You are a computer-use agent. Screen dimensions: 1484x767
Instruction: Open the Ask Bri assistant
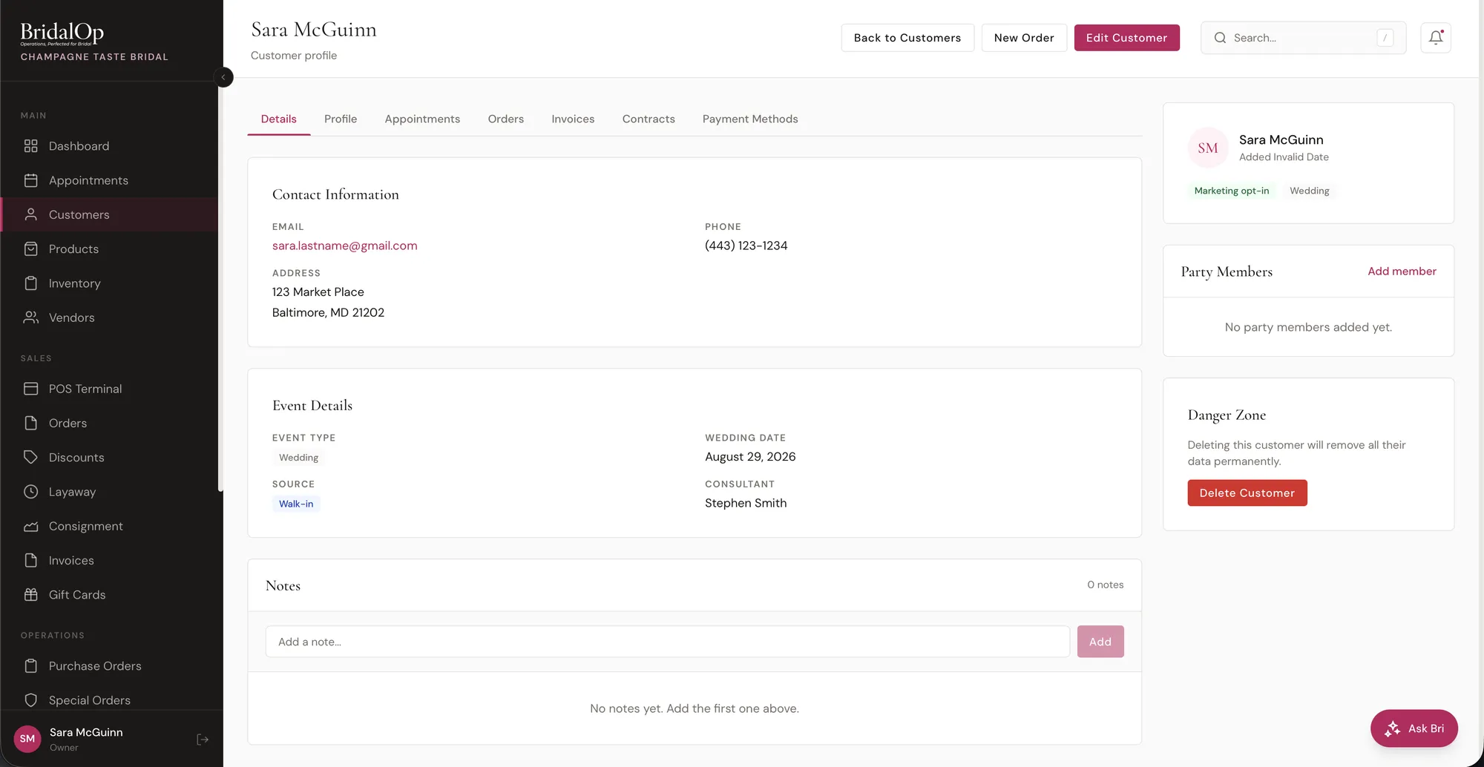click(1414, 728)
